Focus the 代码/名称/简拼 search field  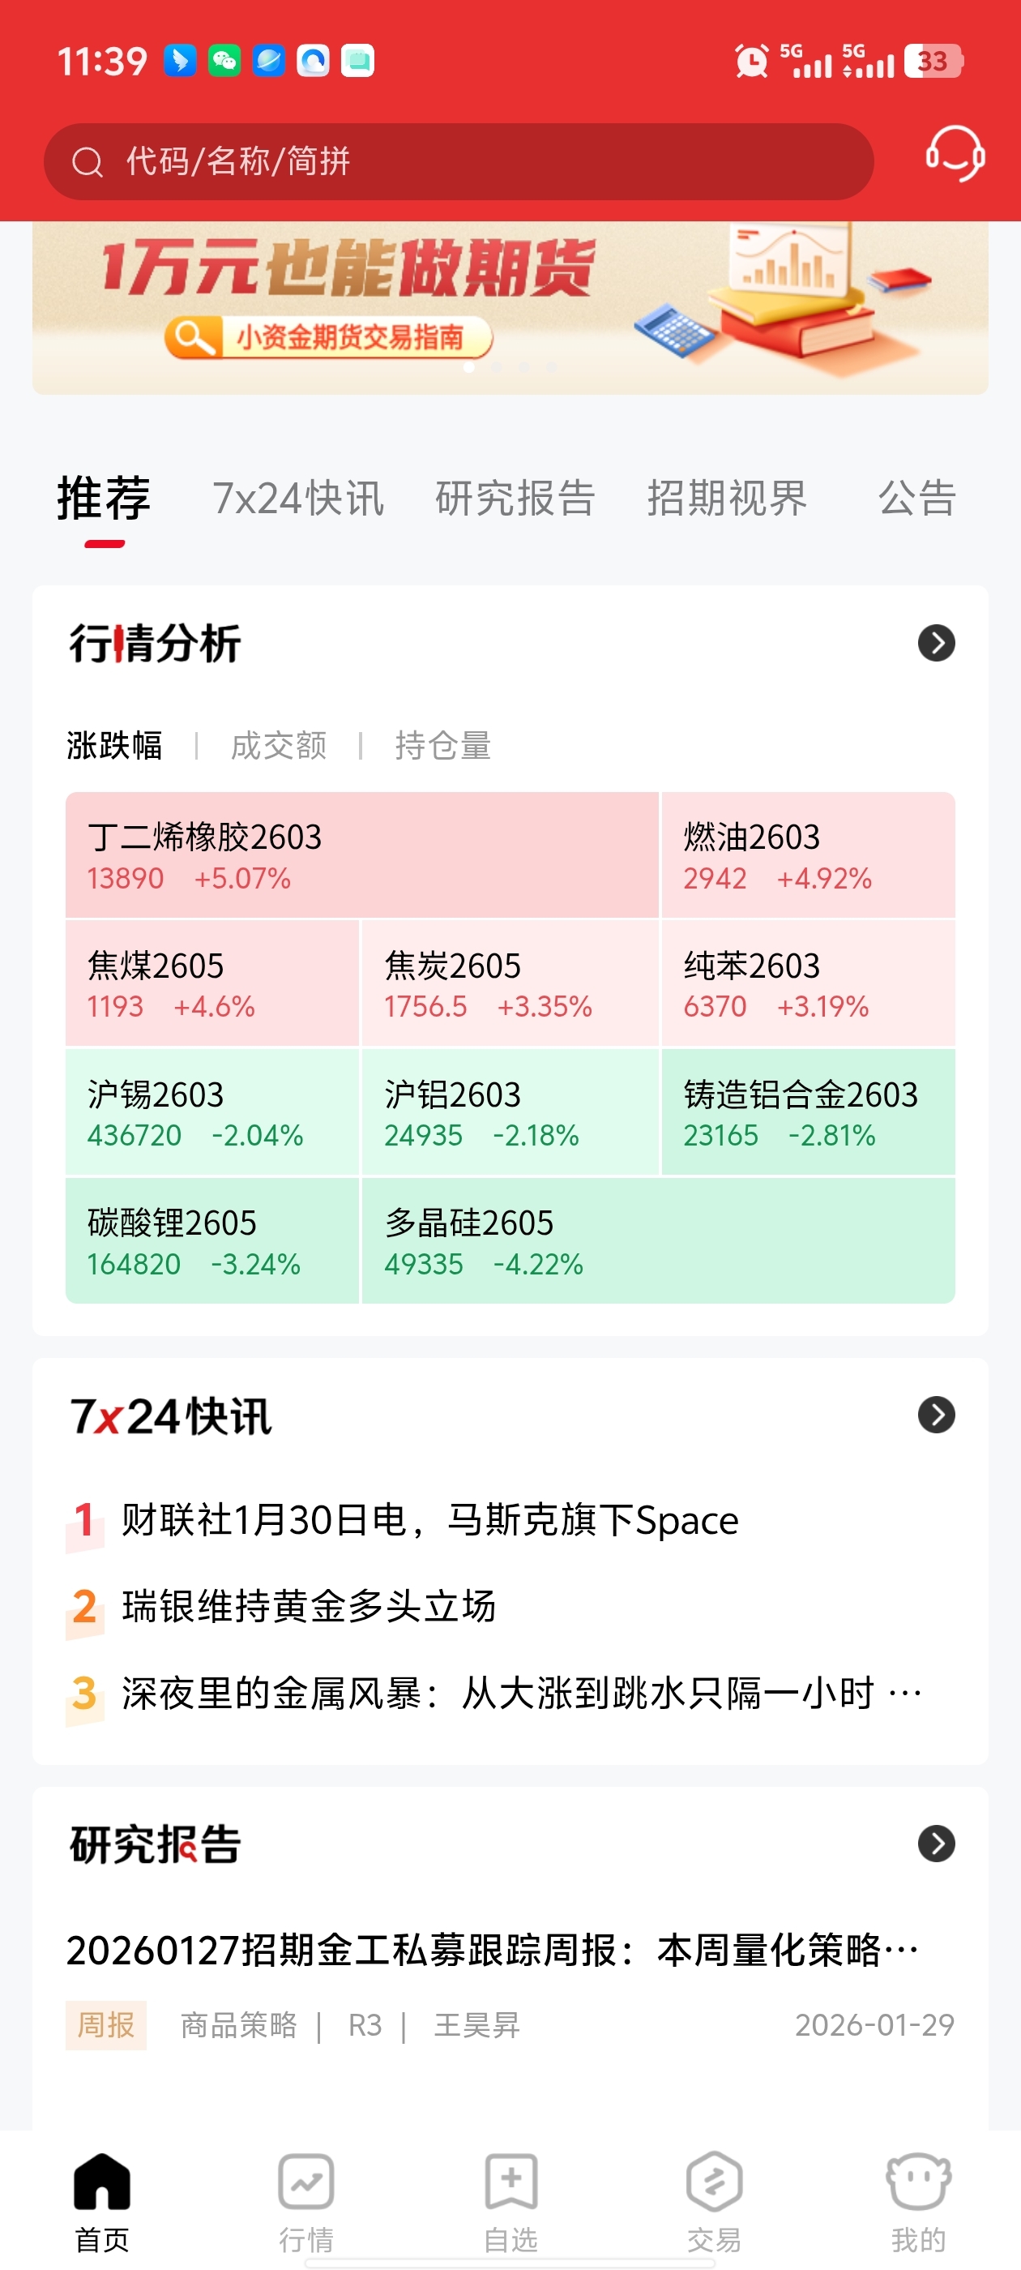[x=459, y=162]
